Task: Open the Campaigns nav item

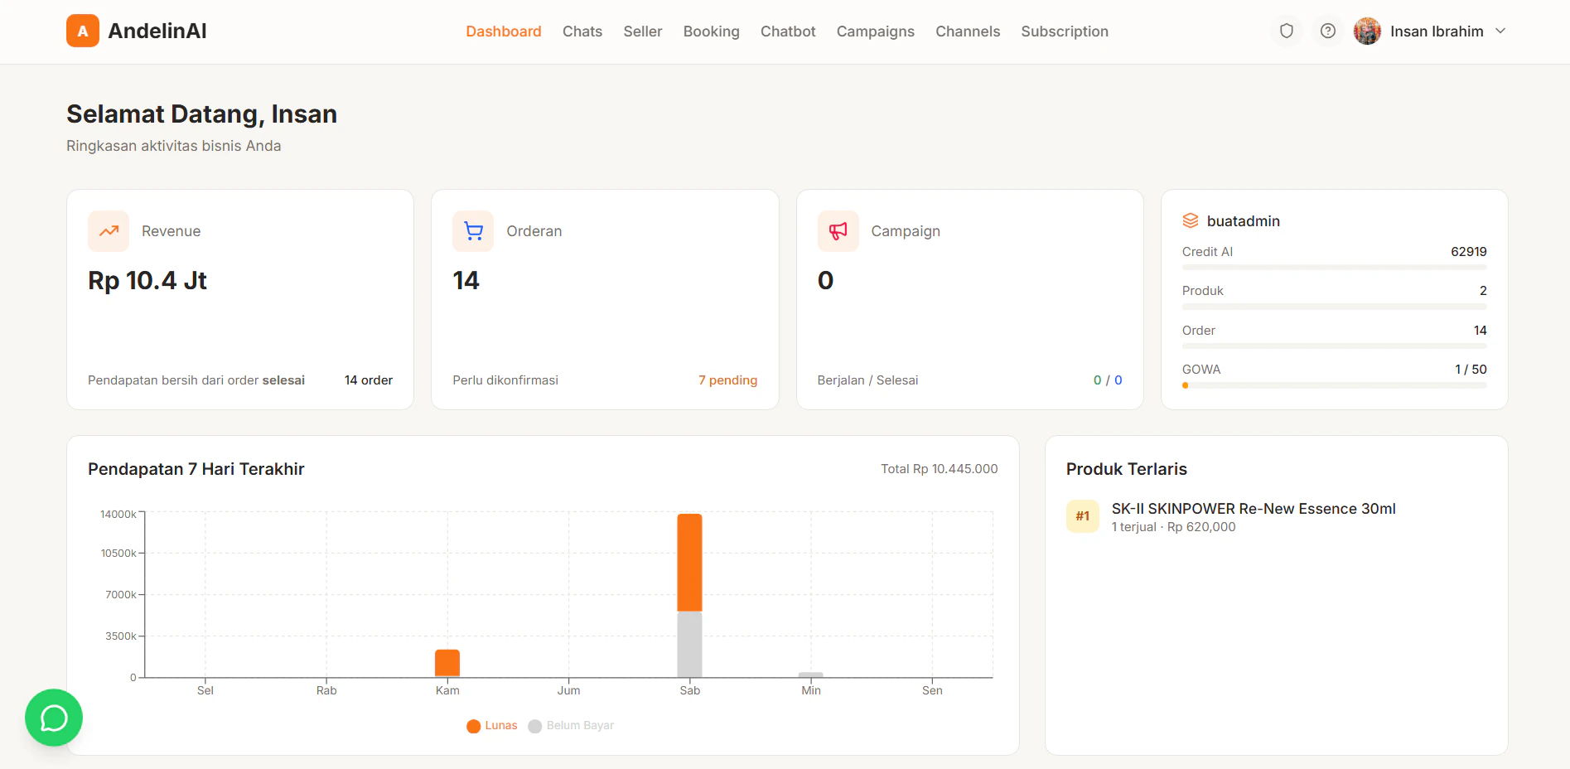Action: 876,31
